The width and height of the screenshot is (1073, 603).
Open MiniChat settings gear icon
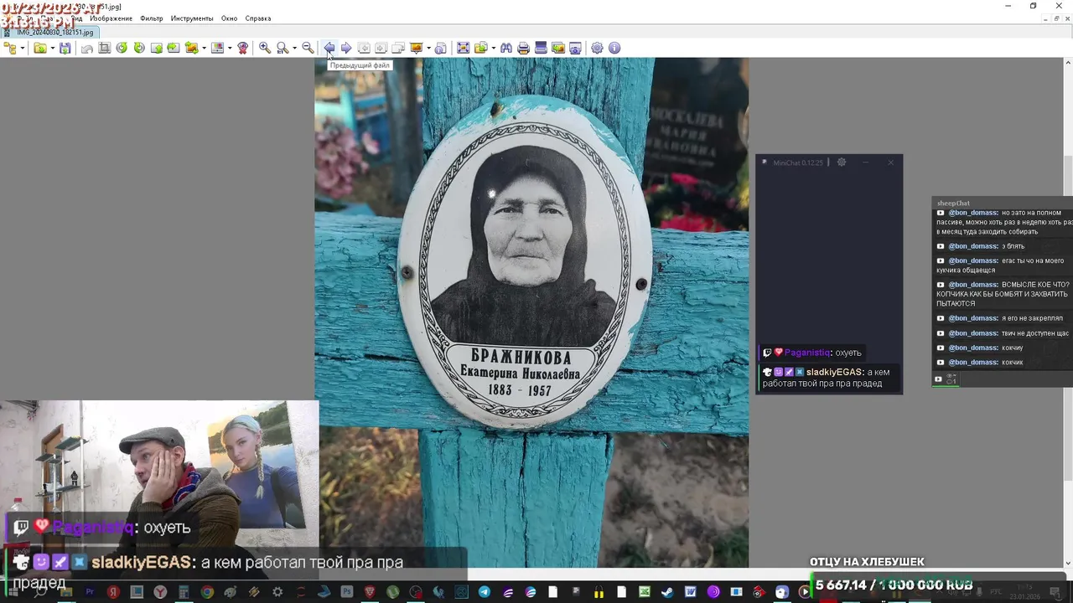point(842,162)
